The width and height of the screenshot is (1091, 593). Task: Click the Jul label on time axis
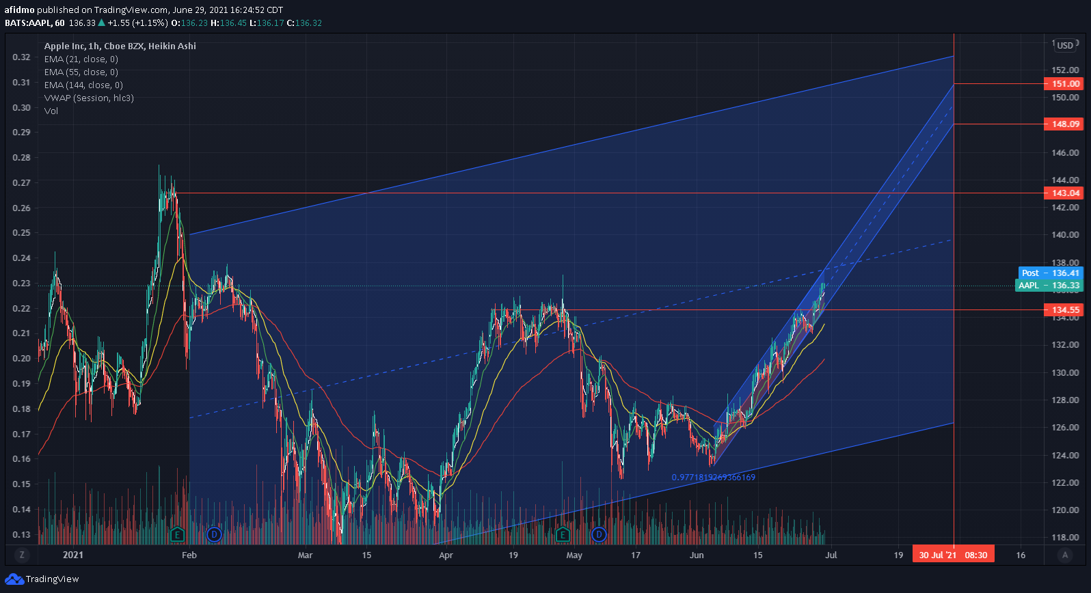(x=831, y=555)
